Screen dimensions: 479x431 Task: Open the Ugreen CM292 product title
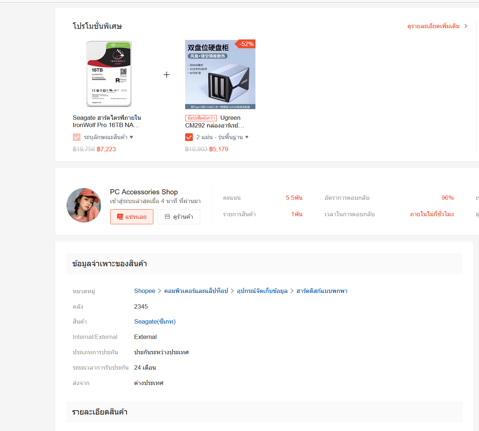215,122
